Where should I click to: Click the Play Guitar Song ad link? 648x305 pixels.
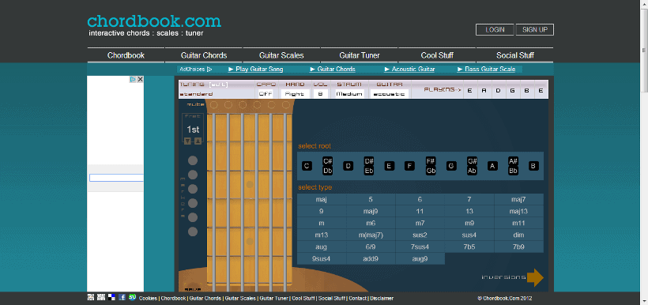coord(256,70)
